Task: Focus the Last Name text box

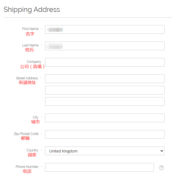Action: pos(105,46)
